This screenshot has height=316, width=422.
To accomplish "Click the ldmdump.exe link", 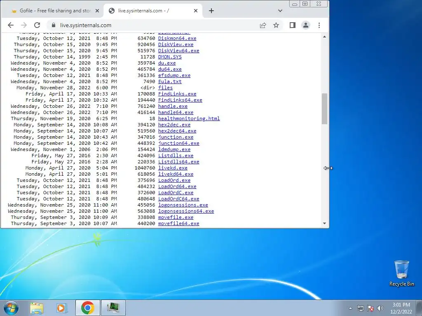I will click(x=174, y=149).
